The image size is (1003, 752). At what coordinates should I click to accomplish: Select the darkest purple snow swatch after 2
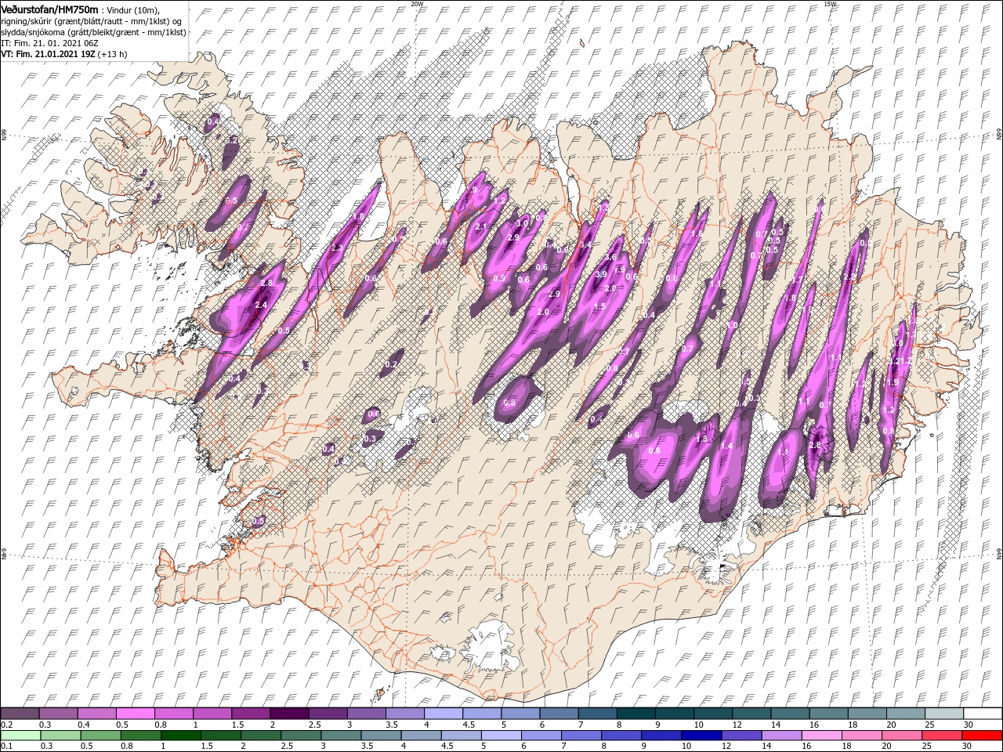289,714
